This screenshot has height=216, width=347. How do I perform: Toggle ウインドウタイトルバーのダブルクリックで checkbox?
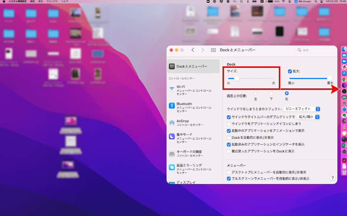(229, 117)
